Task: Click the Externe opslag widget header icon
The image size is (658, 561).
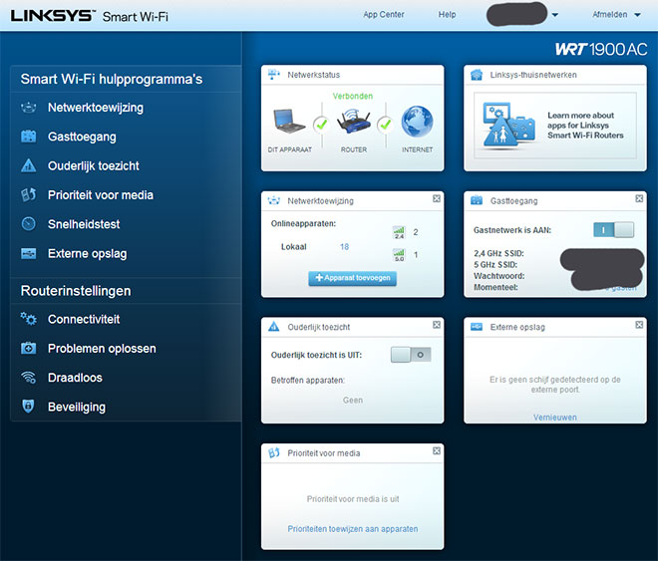Action: pyautogui.click(x=477, y=327)
